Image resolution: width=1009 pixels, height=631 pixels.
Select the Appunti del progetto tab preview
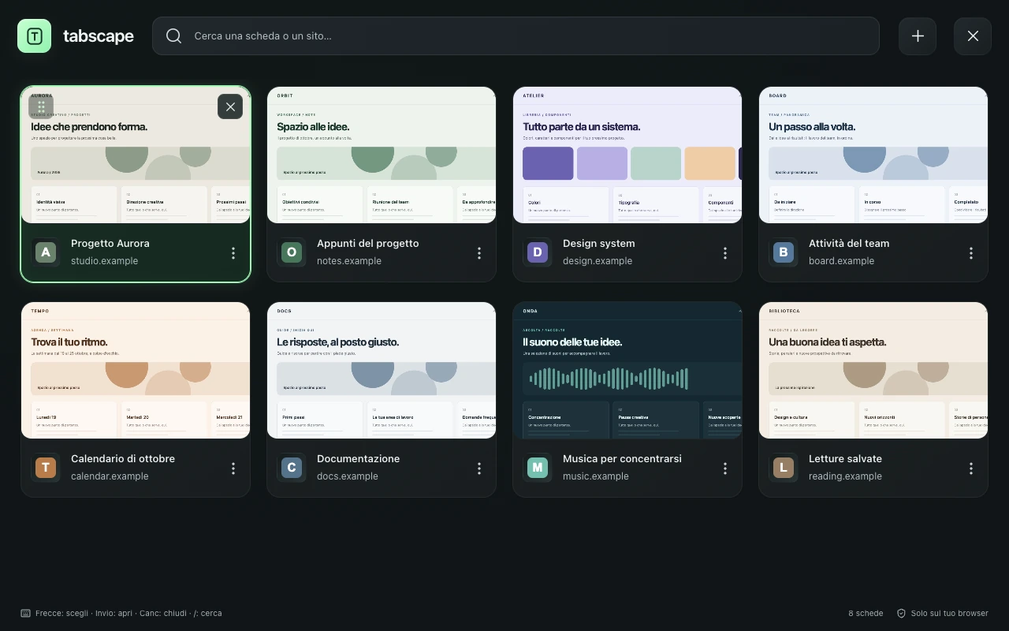pos(382,155)
